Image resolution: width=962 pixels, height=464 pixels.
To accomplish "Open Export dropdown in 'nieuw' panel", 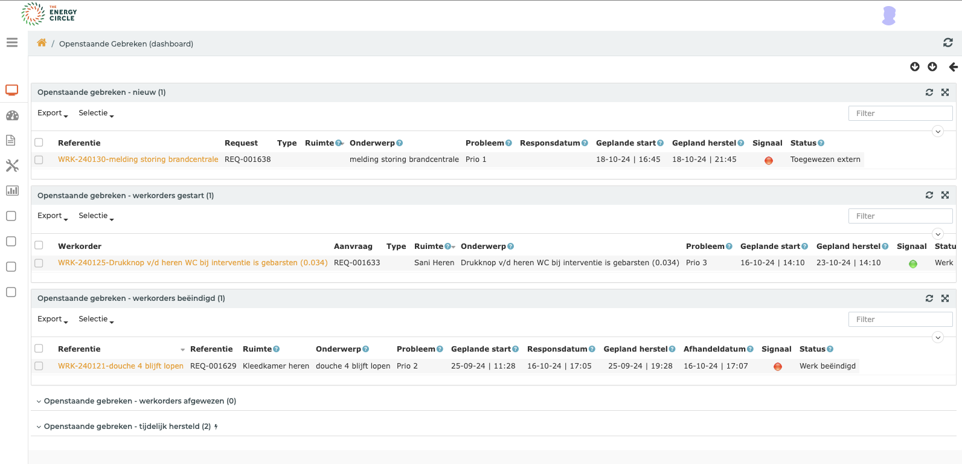I will tap(53, 113).
